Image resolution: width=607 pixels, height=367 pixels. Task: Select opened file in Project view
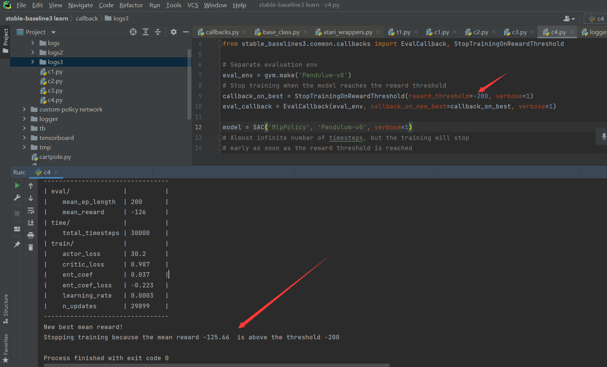pyautogui.click(x=133, y=32)
